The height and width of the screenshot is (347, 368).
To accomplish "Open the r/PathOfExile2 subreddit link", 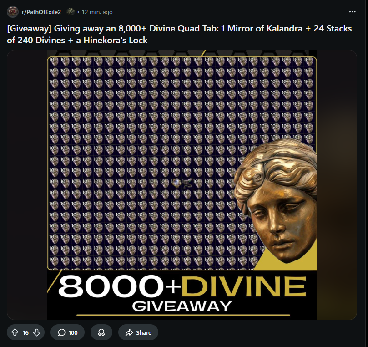I will (x=41, y=12).
